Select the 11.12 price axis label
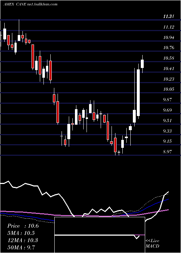 pyautogui.click(x=169, y=27)
